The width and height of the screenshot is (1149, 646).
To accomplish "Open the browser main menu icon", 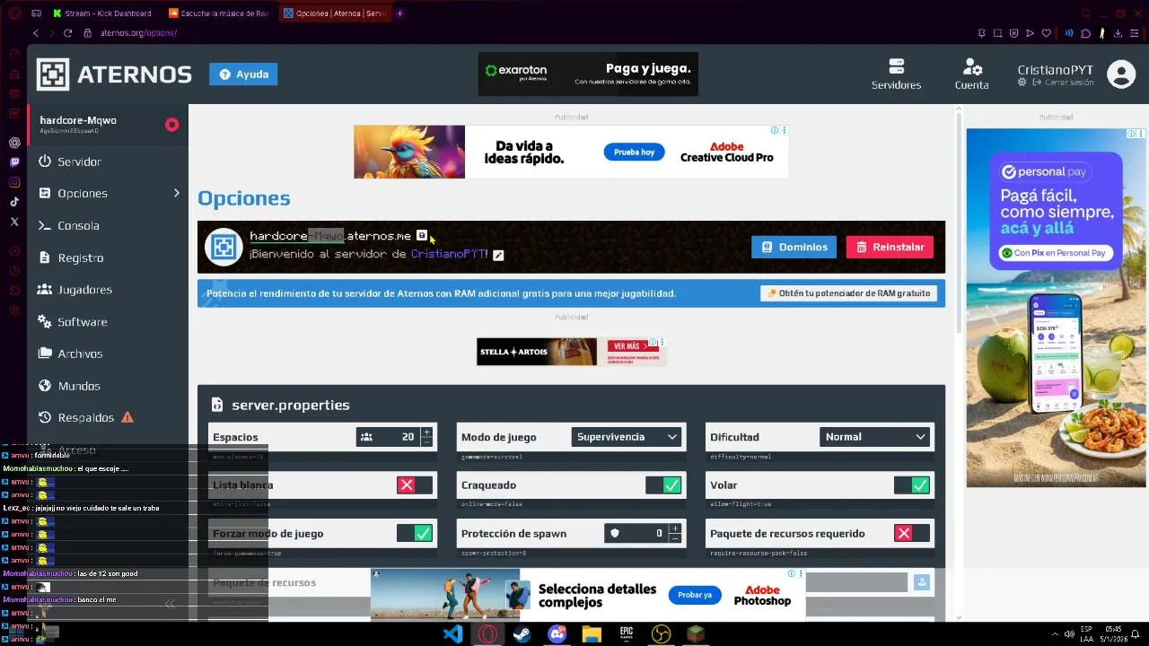I will 1136,33.
